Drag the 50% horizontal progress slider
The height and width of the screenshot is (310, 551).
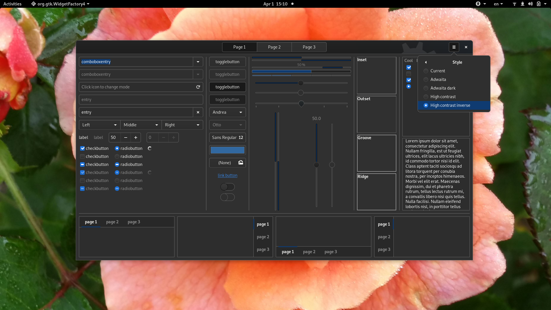coord(301,83)
